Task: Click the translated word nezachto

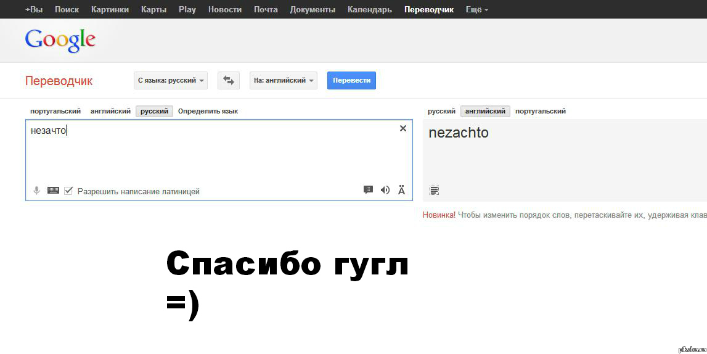Action: [459, 133]
